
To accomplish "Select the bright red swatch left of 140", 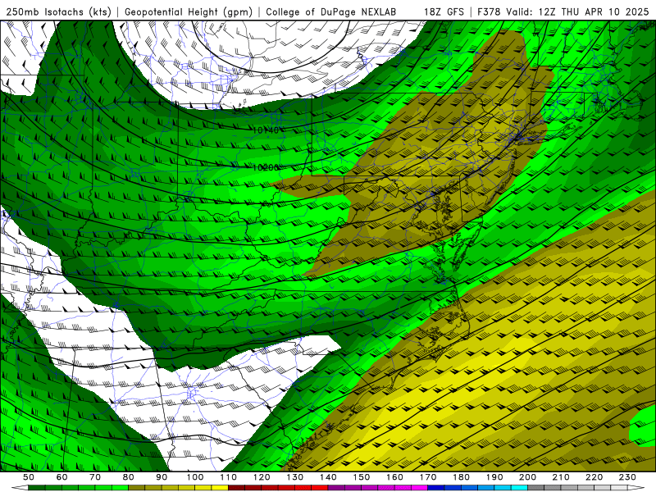I will pyautogui.click(x=320, y=487).
